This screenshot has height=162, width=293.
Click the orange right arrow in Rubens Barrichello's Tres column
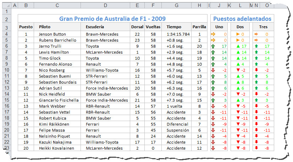point(256,40)
